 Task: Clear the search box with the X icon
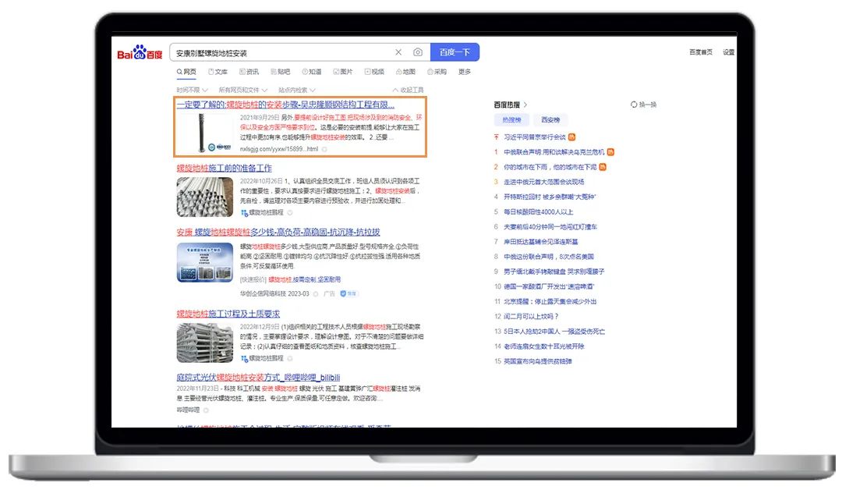[398, 52]
